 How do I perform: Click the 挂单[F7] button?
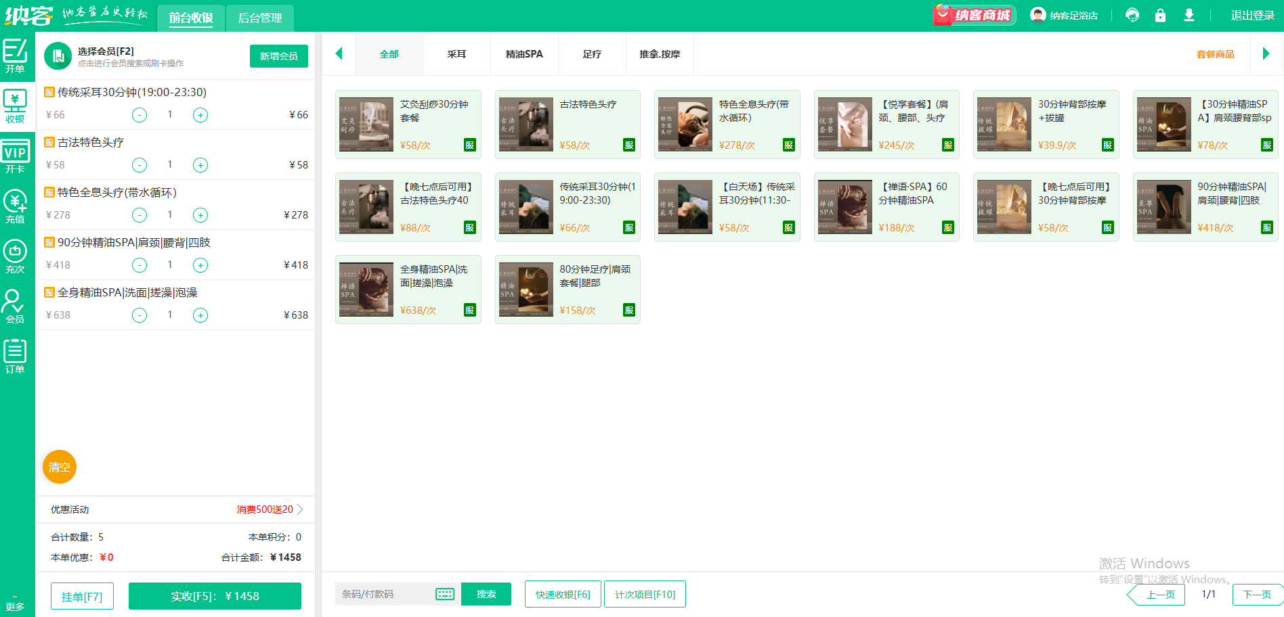coord(82,597)
